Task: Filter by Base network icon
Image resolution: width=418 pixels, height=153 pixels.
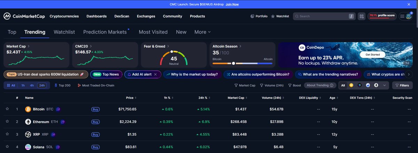Action: coord(368,85)
